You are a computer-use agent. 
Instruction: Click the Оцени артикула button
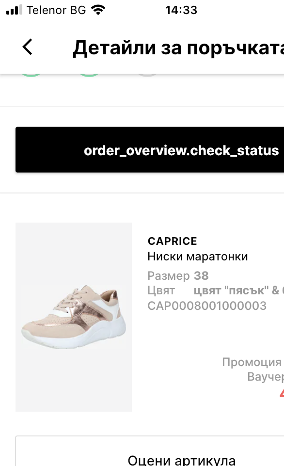point(150,451)
